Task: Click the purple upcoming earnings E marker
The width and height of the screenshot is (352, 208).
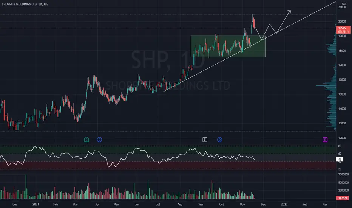Action: (325, 140)
